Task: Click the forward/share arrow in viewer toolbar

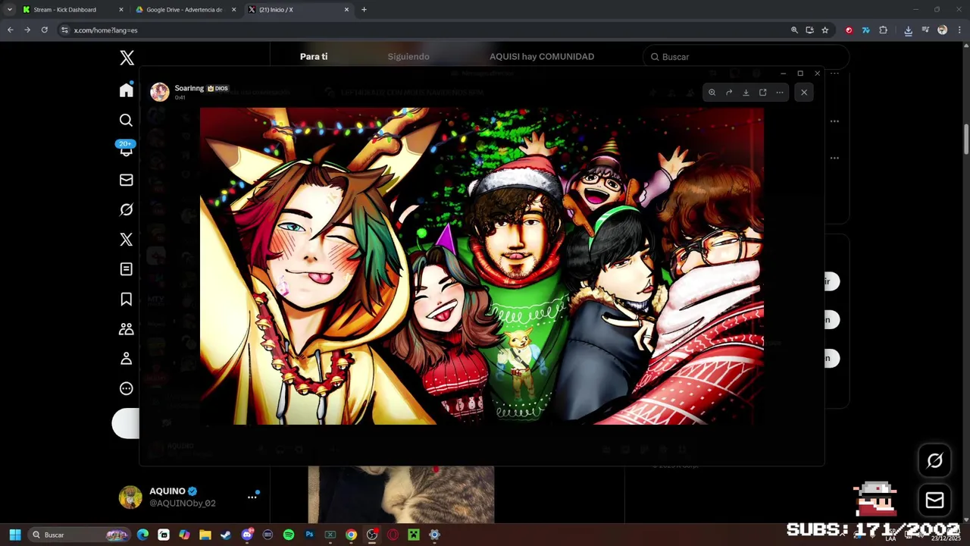Action: pos(729,93)
